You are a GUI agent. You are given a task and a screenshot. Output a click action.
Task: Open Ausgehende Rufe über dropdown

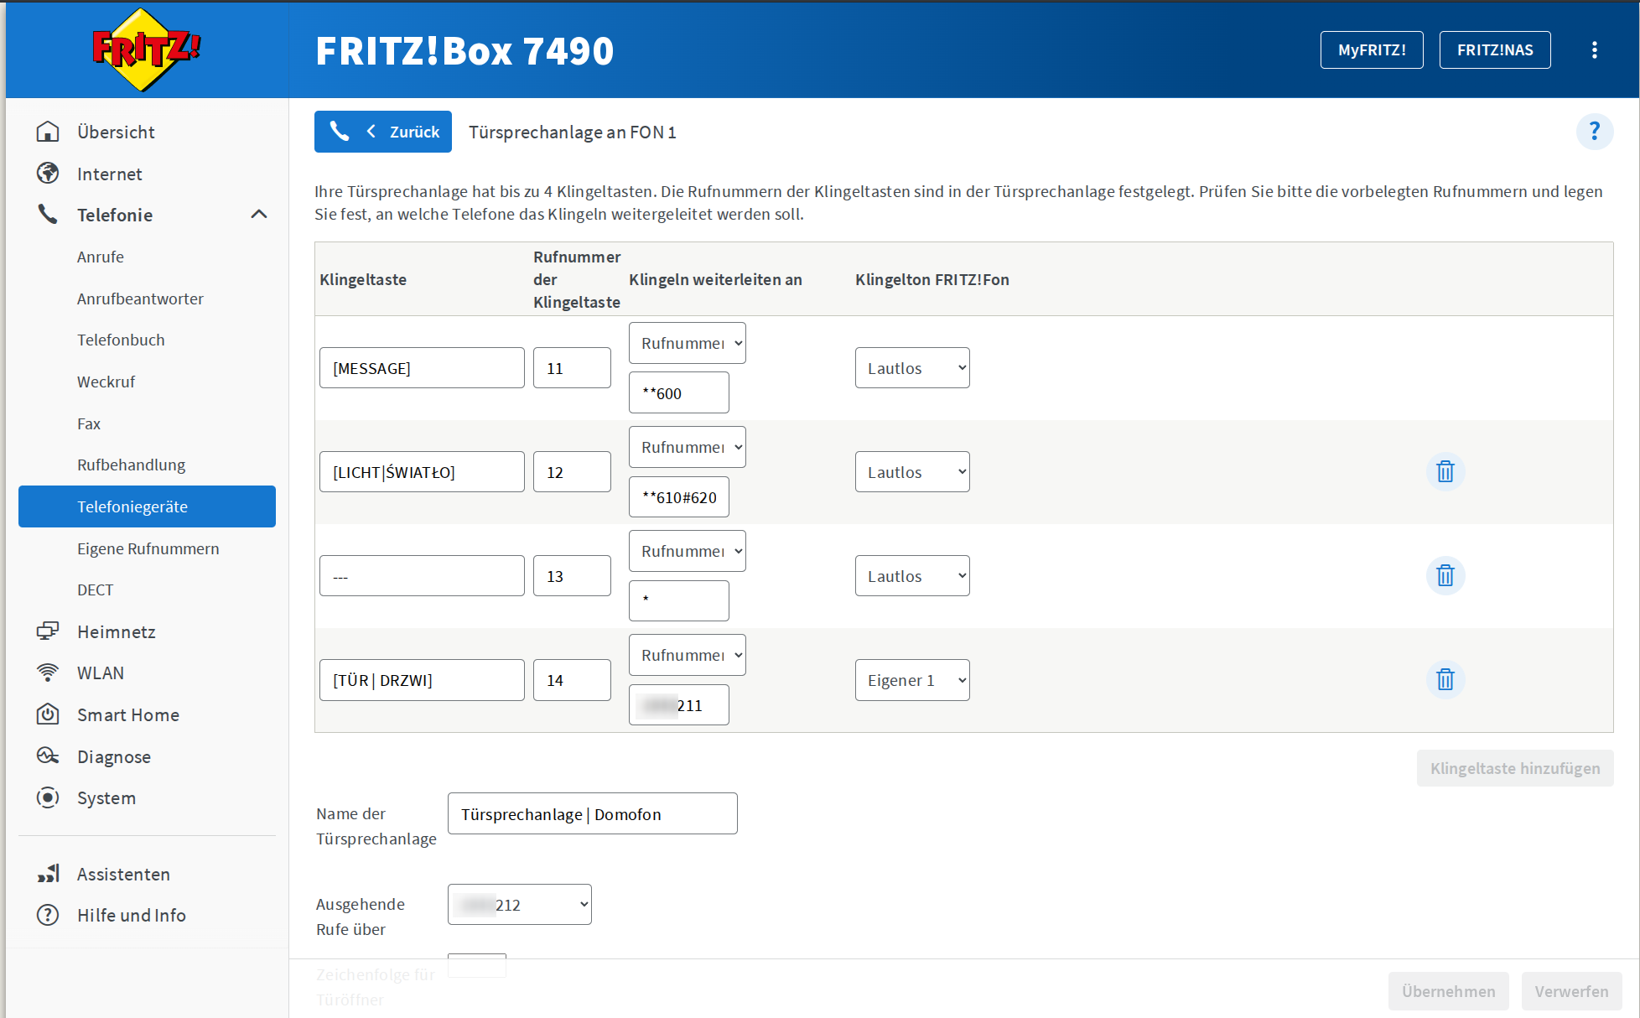(x=520, y=905)
